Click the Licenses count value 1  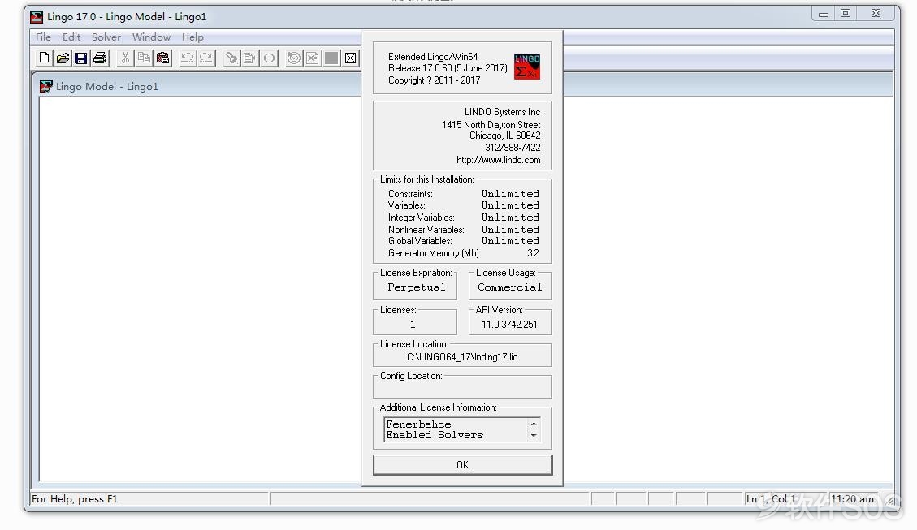(413, 325)
